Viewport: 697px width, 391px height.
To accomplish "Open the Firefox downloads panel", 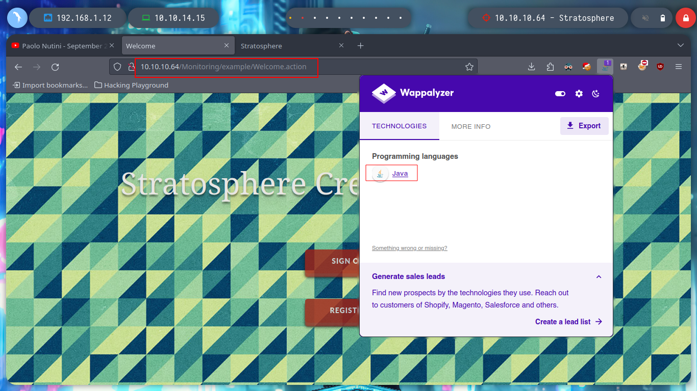I will [531, 67].
